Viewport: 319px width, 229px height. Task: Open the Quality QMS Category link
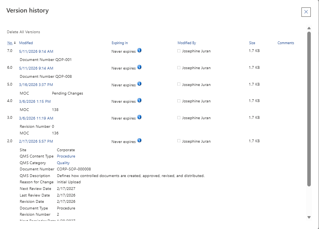click(x=63, y=163)
